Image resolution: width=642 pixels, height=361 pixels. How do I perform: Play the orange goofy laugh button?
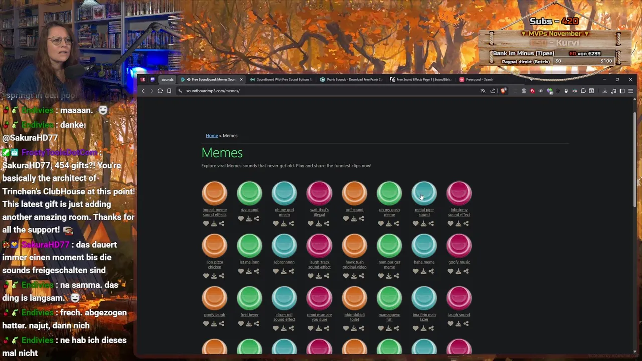(x=214, y=298)
